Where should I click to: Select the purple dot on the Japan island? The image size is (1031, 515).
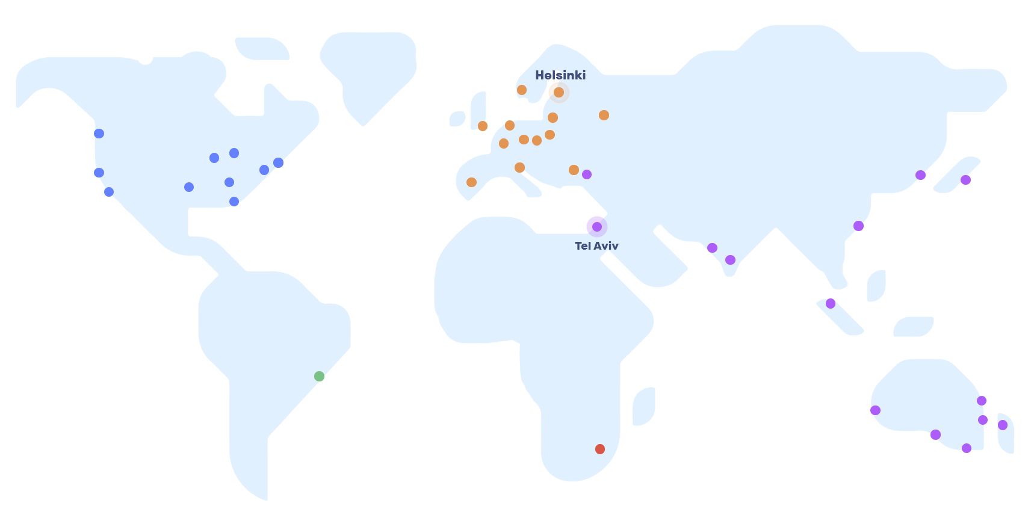(x=965, y=180)
